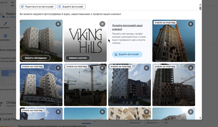Delete the Viking Hills logo image
The image size is (218, 127).
(x=102, y=24)
